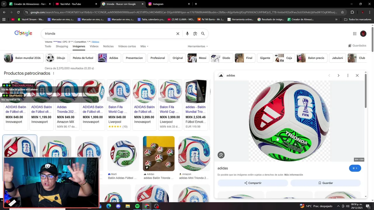Switch to the Videos results tab
The height and width of the screenshot is (210, 374).
coord(94,46)
